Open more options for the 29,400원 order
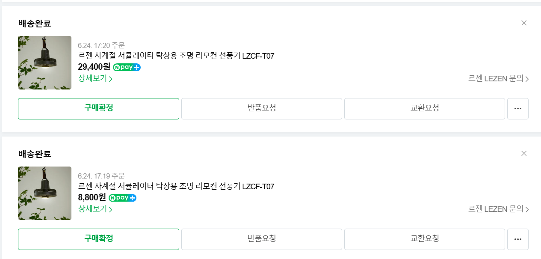 pyautogui.click(x=517, y=109)
